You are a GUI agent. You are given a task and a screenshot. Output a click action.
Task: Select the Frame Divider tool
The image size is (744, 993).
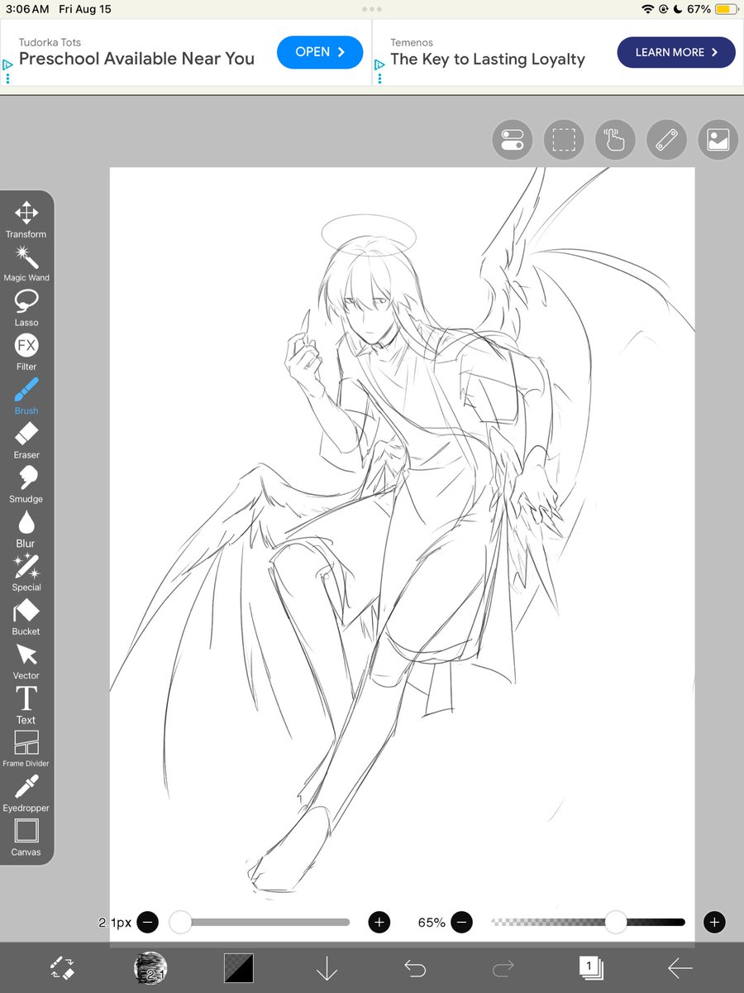coord(26,749)
